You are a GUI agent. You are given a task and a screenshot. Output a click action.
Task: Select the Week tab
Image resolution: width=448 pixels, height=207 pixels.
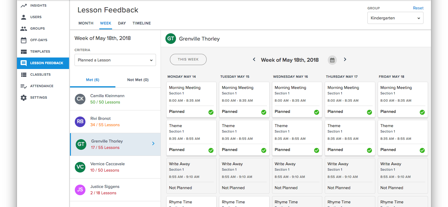106,23
